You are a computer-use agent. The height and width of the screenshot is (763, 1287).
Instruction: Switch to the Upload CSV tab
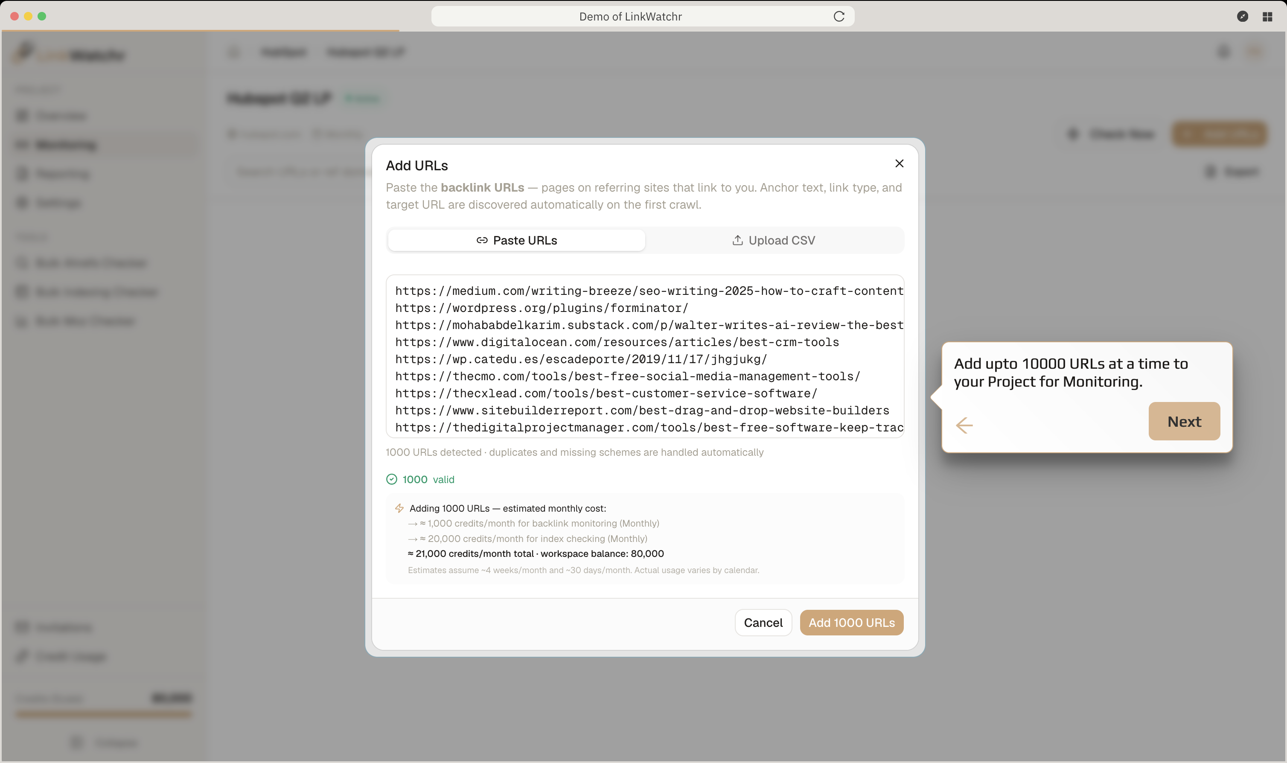click(x=774, y=240)
